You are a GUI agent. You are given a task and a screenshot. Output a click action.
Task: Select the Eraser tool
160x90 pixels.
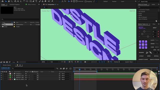click(x=45, y=1)
